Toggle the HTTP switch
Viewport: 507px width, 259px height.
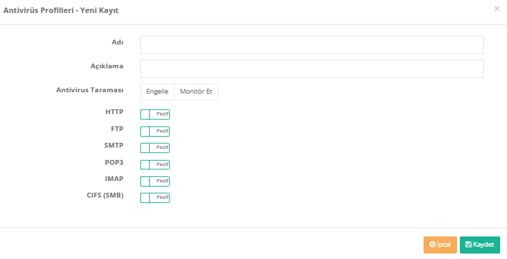(x=155, y=114)
